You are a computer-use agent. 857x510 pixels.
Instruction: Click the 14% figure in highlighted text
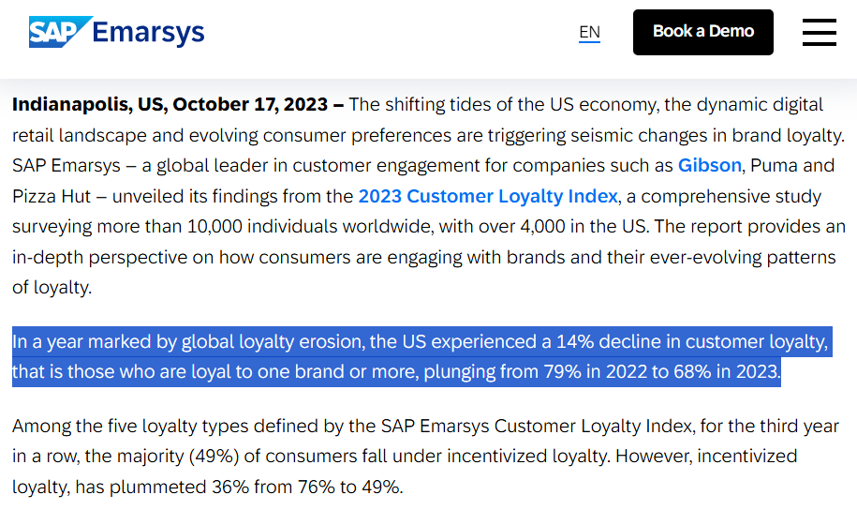575,341
